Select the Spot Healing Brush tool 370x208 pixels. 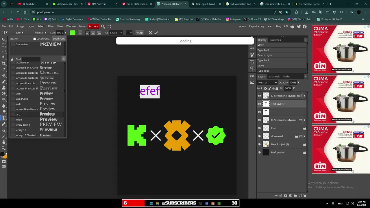pos(4,75)
